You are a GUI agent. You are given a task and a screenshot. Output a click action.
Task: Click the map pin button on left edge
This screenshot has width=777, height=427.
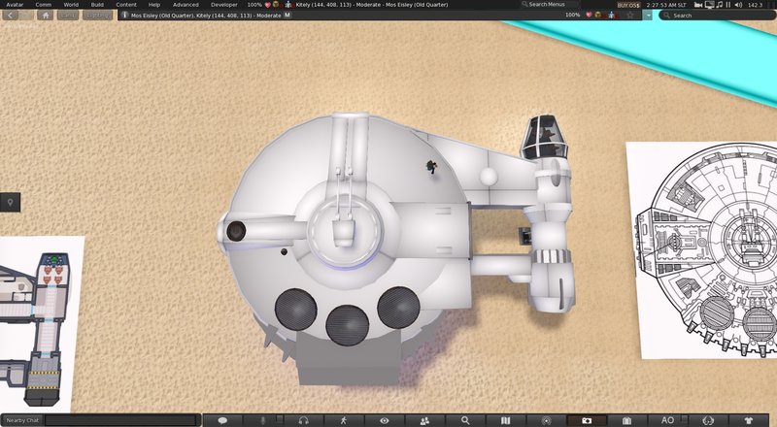click(10, 202)
